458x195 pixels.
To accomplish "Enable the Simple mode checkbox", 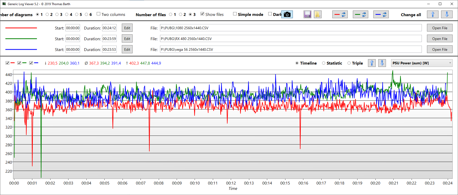I will click(x=235, y=14).
